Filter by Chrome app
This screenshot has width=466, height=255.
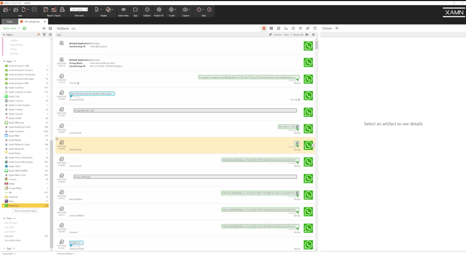click(26, 179)
